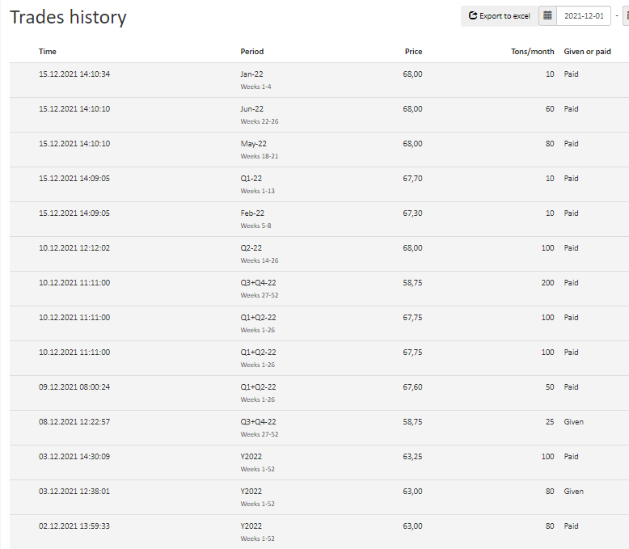This screenshot has height=549, width=629.
Task: Select the 02.12.2021 13:59:33 trade
Action: tap(319, 532)
